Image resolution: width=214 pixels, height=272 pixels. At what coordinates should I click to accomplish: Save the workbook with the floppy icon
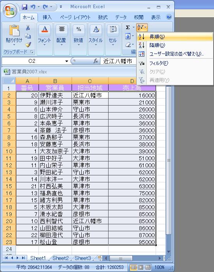[x=25, y=7]
